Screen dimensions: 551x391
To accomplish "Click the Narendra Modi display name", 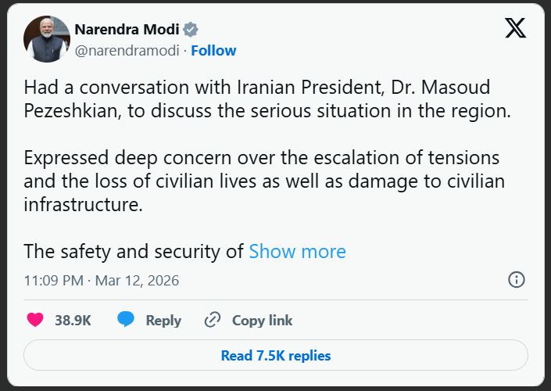I will click(126, 30).
